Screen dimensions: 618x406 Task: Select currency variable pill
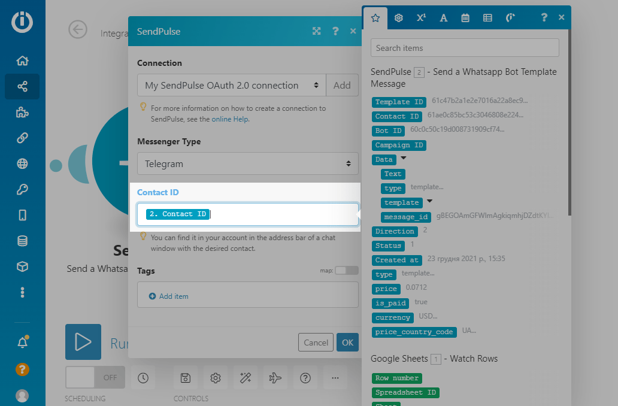(393, 318)
